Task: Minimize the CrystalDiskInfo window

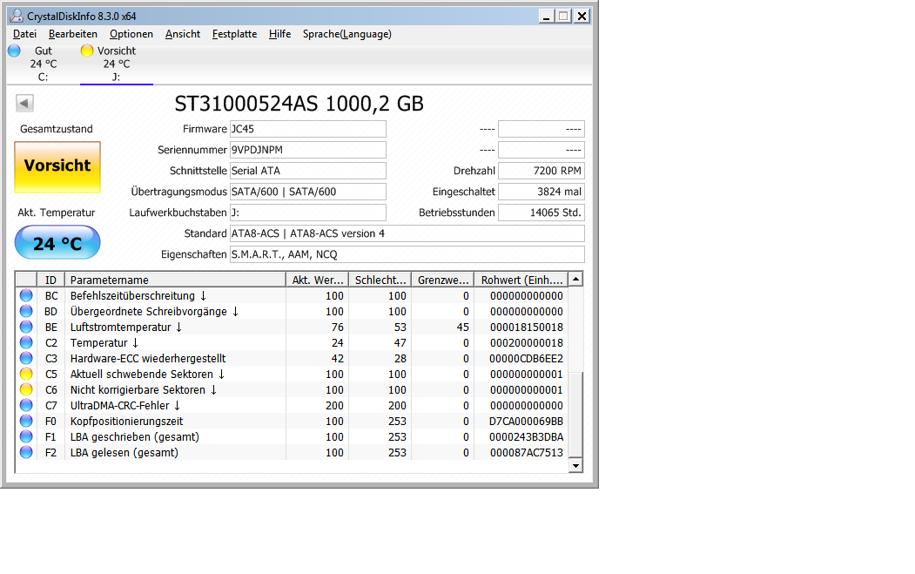Action: [546, 16]
